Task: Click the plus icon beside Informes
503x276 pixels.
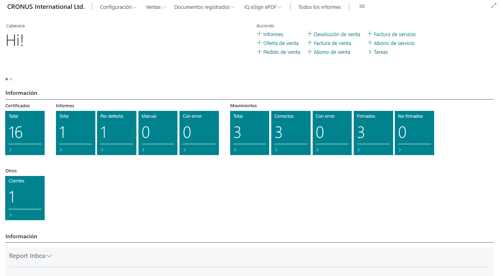Action: click(259, 34)
